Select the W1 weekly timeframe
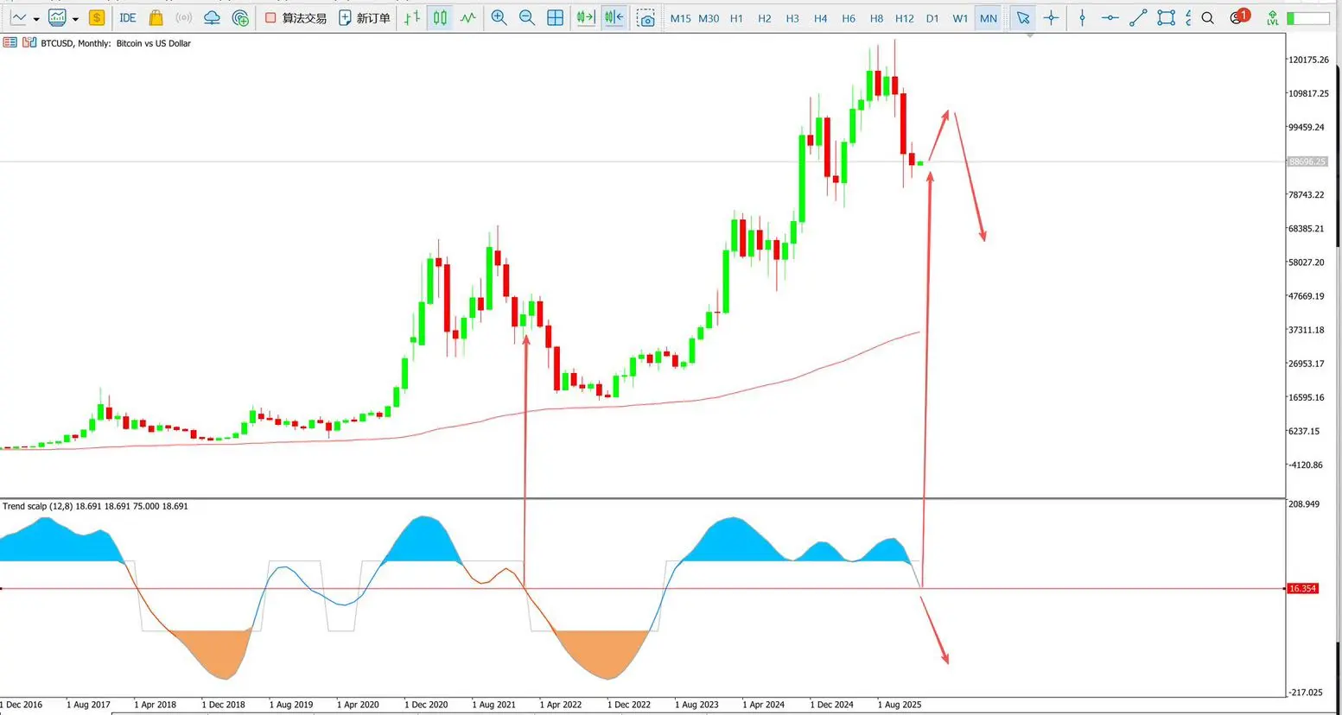1342x715 pixels. [960, 18]
